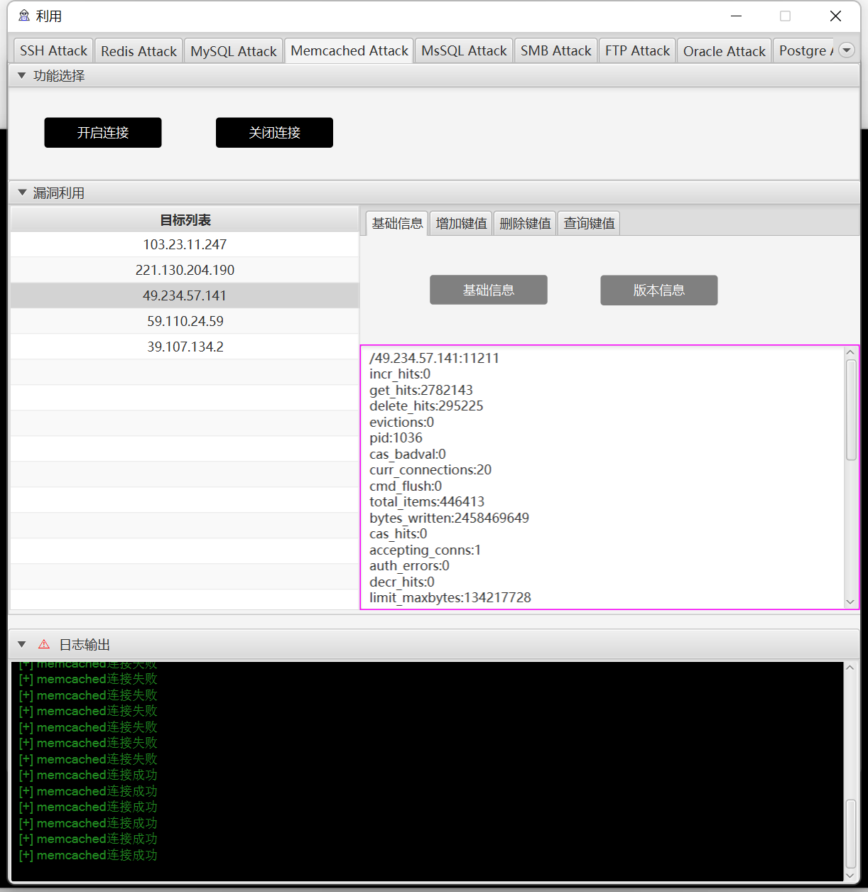
Task: Collapse the 日志输出 section
Action: tap(22, 644)
